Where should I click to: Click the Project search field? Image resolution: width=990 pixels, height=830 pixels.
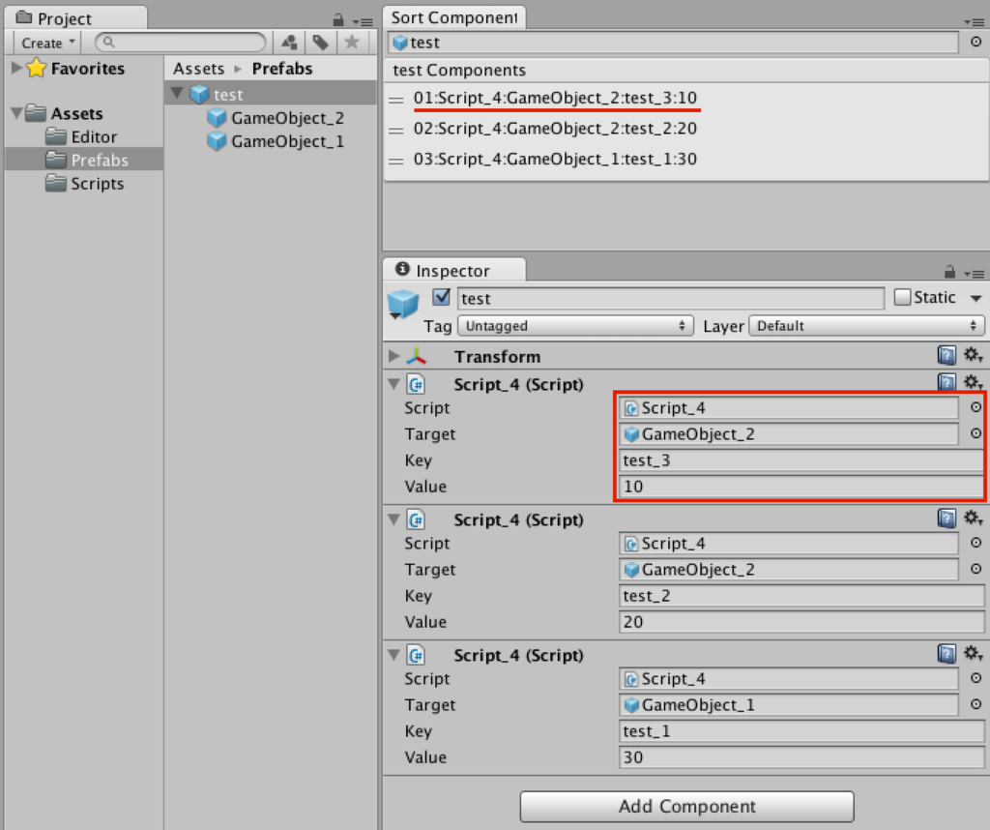click(181, 43)
